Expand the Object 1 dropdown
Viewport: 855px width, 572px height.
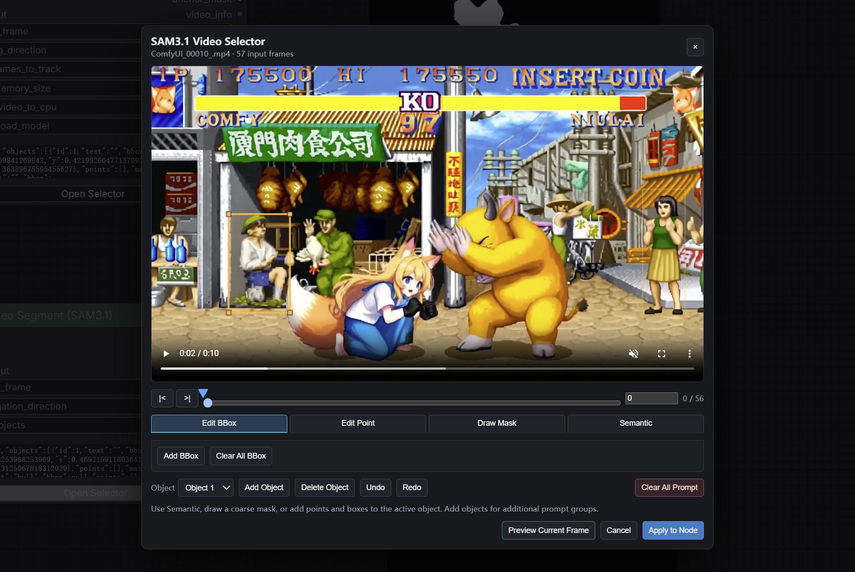205,487
